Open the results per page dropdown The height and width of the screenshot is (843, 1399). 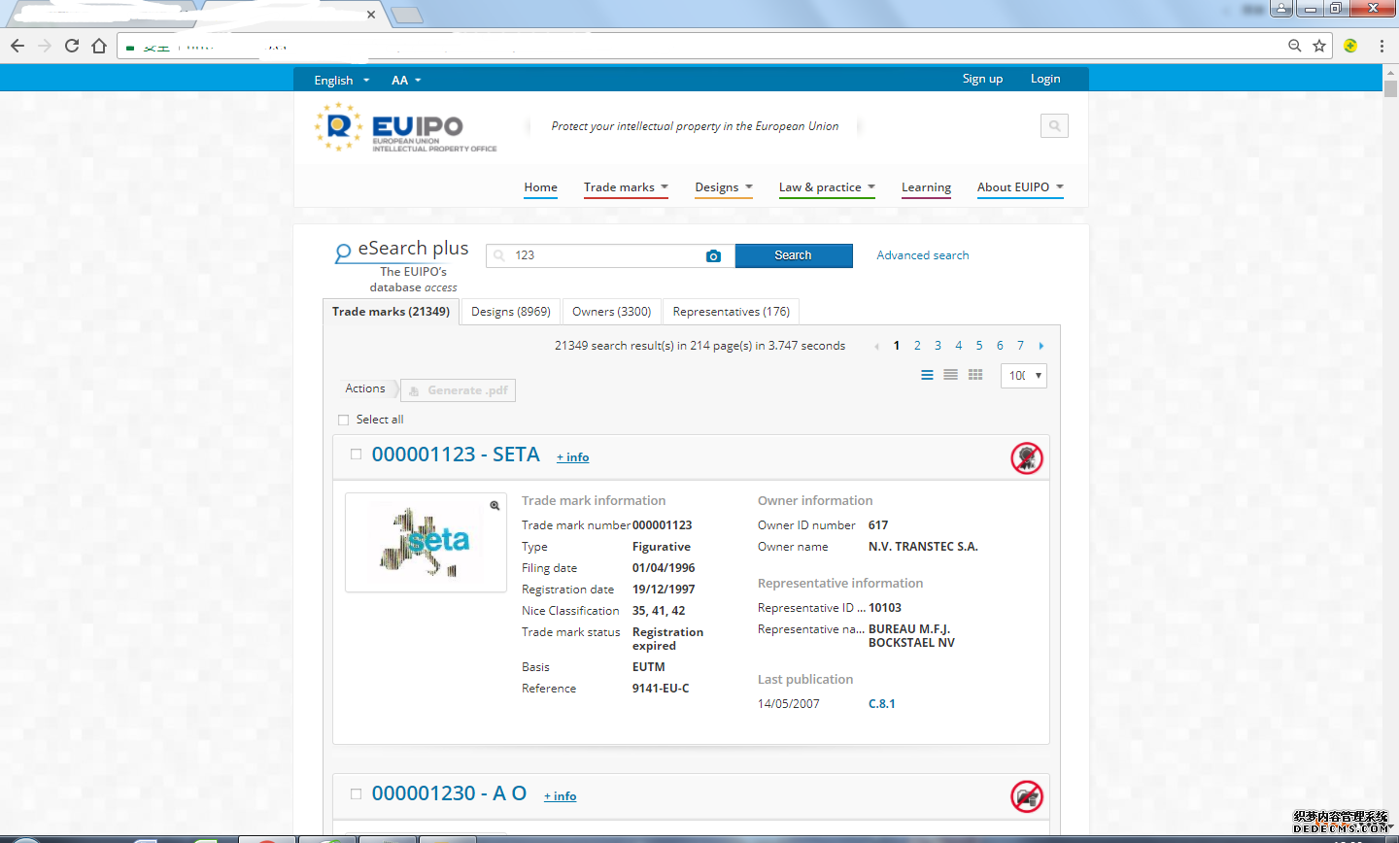point(1023,376)
